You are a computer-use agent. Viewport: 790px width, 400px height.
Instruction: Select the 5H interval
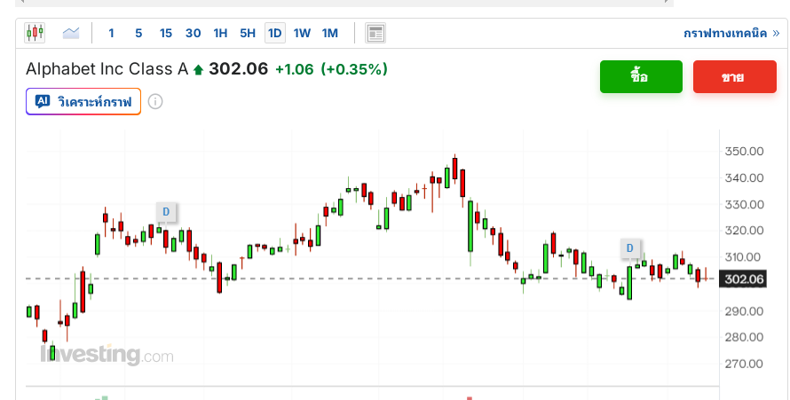(248, 33)
